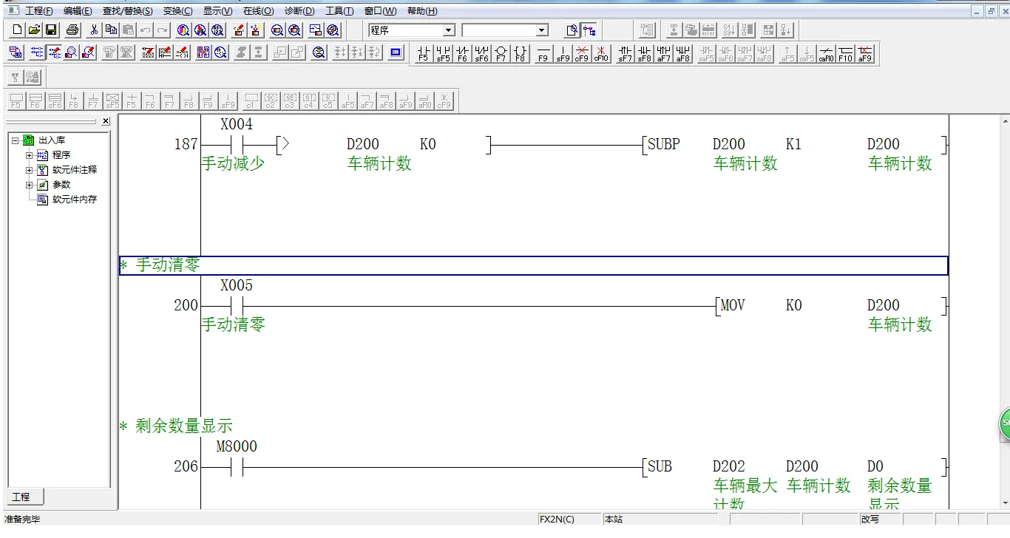Select the SUB instruction on rung 206

(x=660, y=466)
